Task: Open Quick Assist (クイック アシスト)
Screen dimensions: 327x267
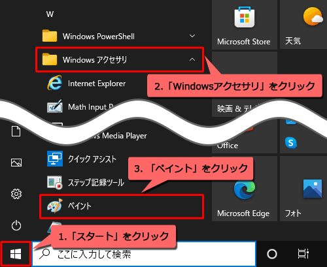Action: click(120, 159)
